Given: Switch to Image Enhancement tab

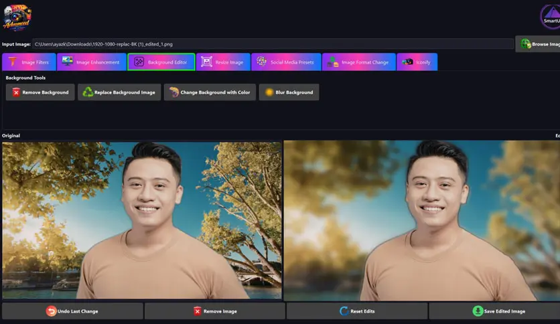Looking at the screenshot, I should tap(91, 62).
